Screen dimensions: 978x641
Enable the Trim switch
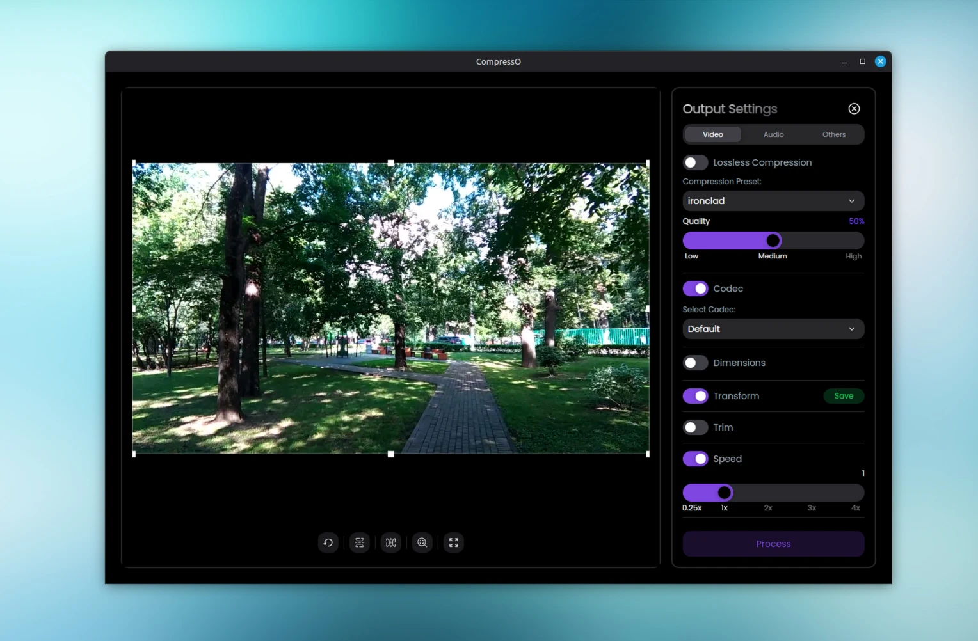(x=695, y=427)
